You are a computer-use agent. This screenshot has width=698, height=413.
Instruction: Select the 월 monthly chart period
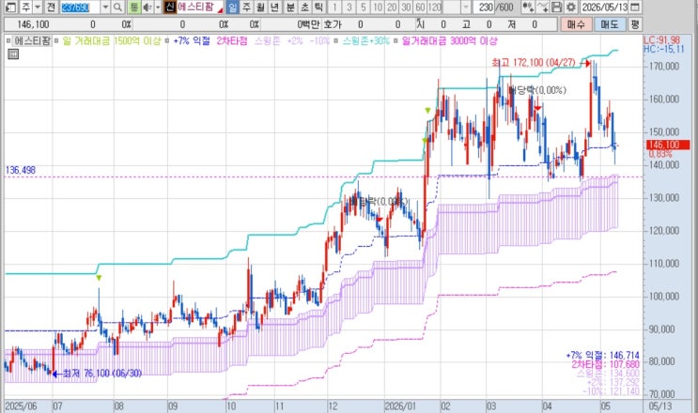click(x=260, y=8)
